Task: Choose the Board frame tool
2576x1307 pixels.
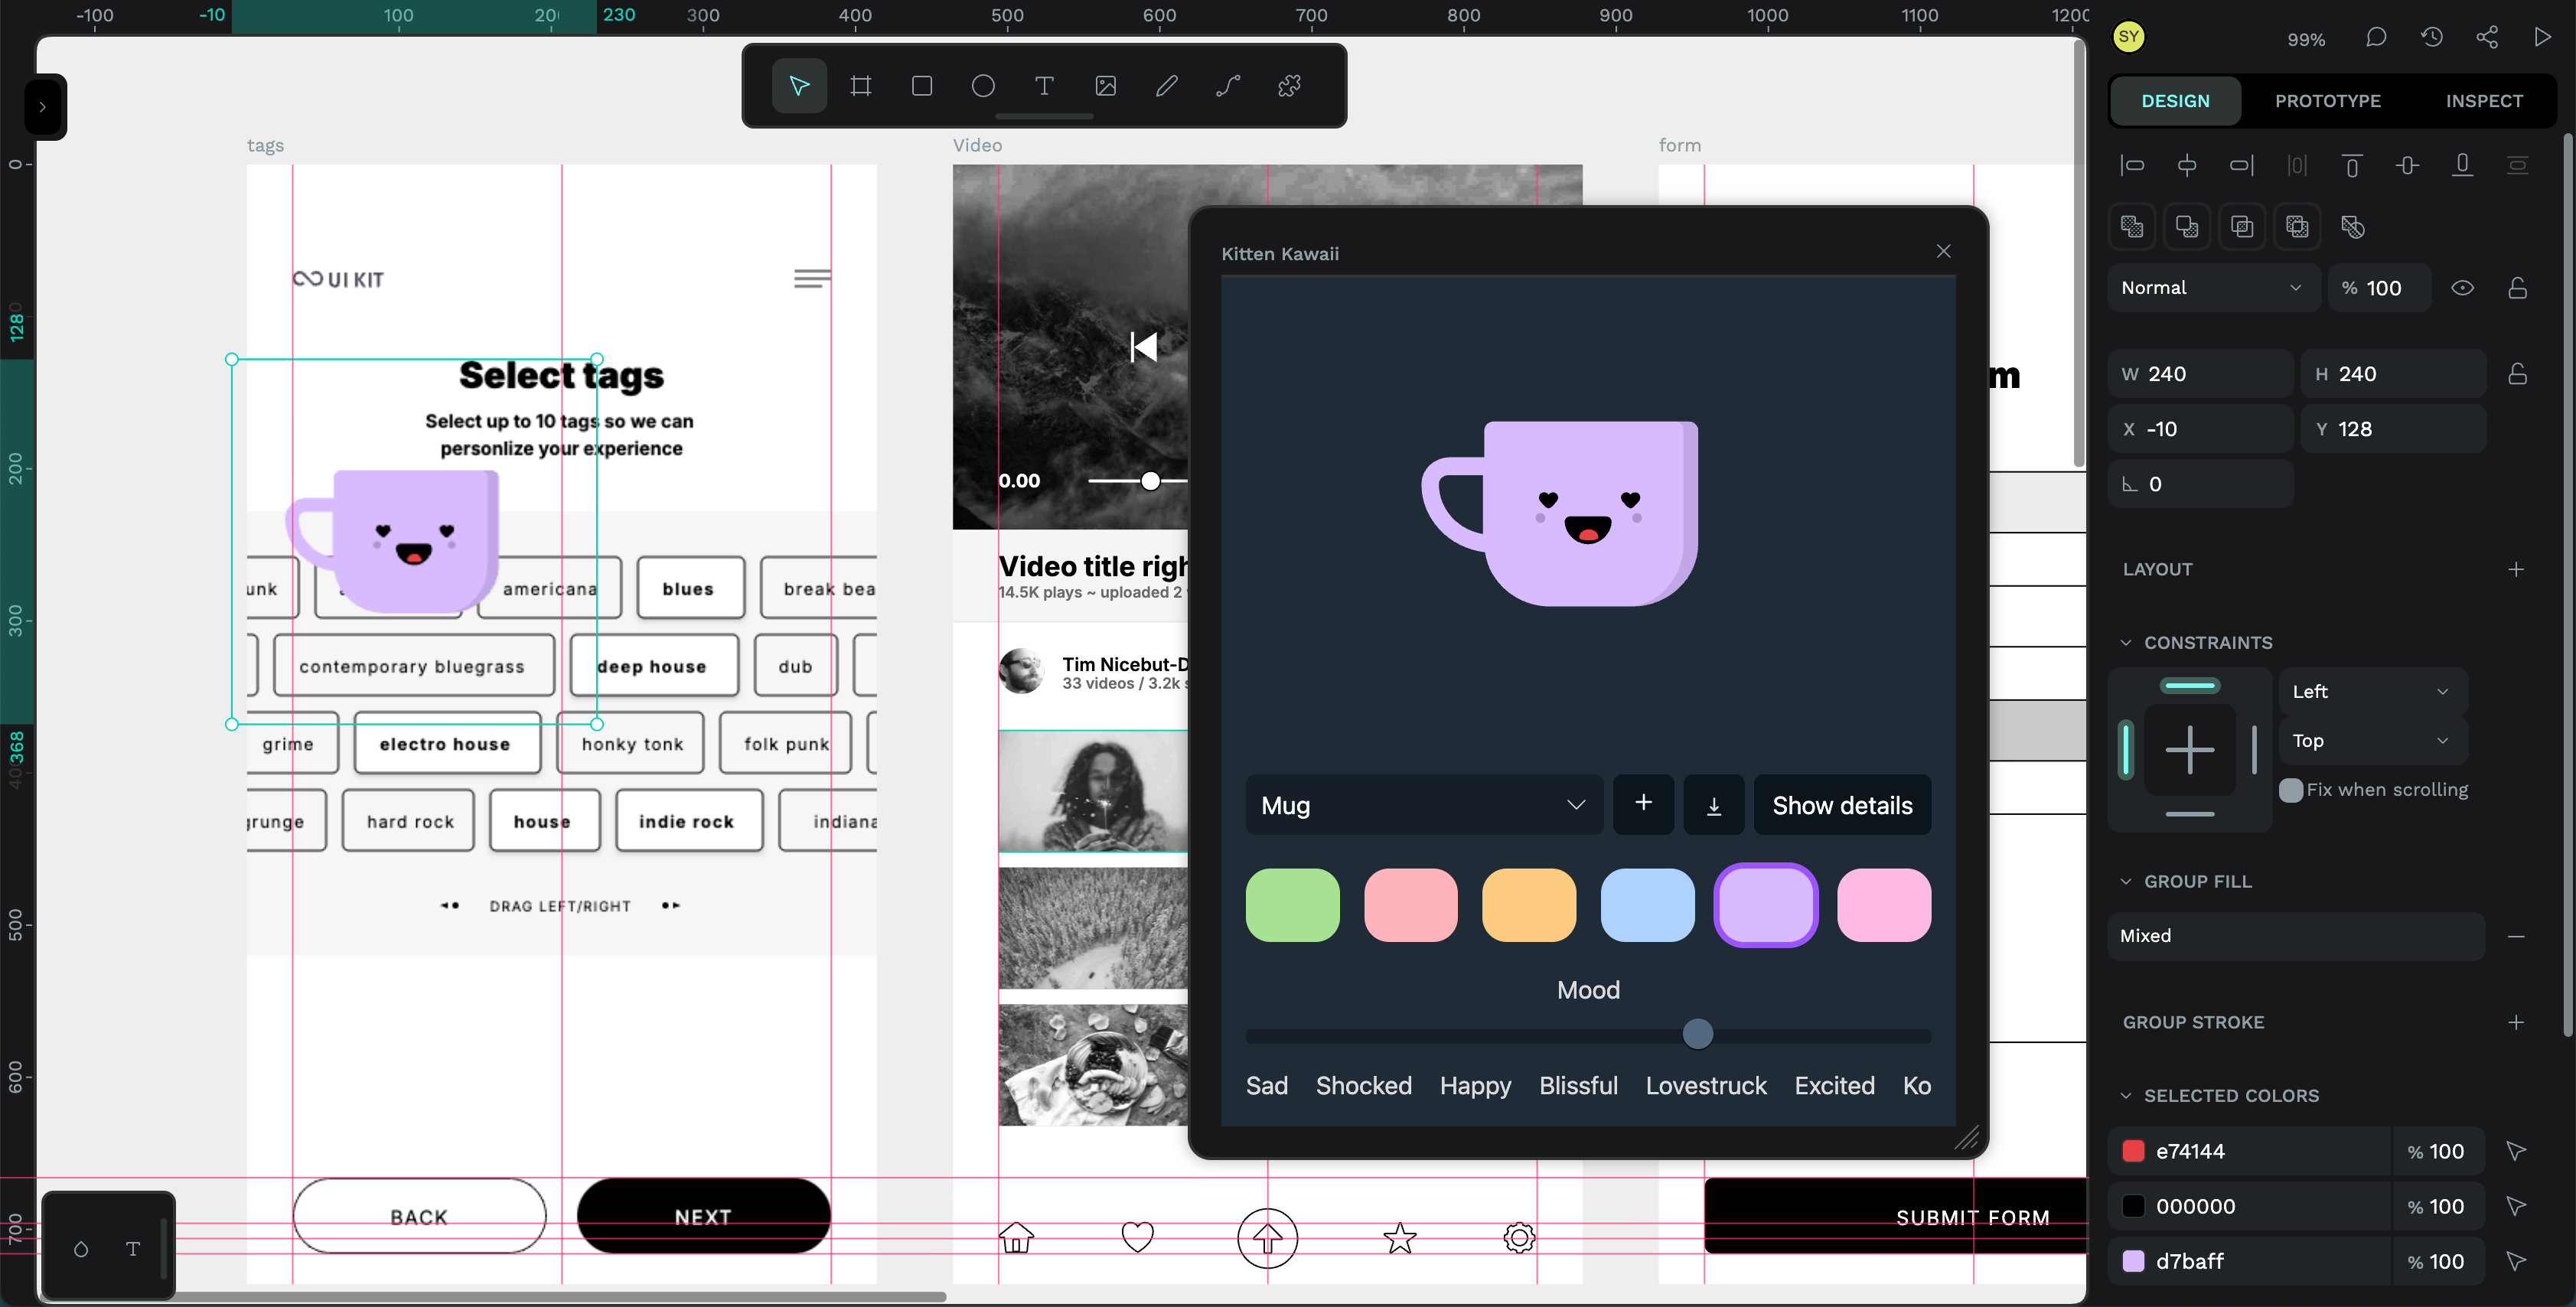Action: [860, 86]
